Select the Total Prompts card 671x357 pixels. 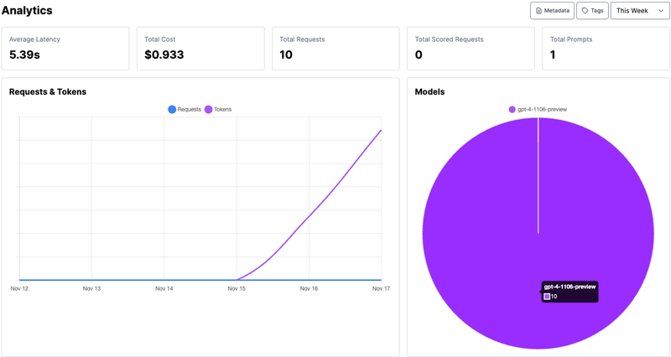click(606, 49)
